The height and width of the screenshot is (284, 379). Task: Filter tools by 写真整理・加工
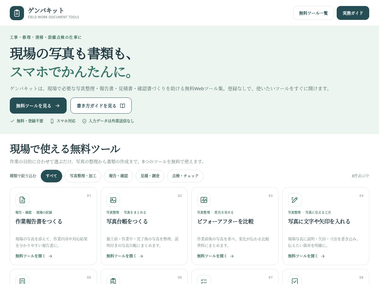click(x=83, y=176)
